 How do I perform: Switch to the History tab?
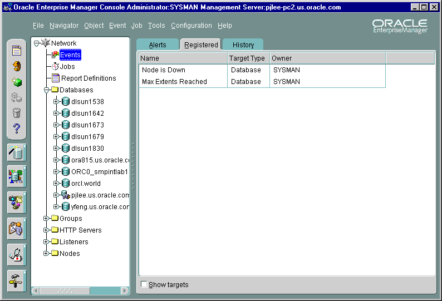click(x=243, y=45)
